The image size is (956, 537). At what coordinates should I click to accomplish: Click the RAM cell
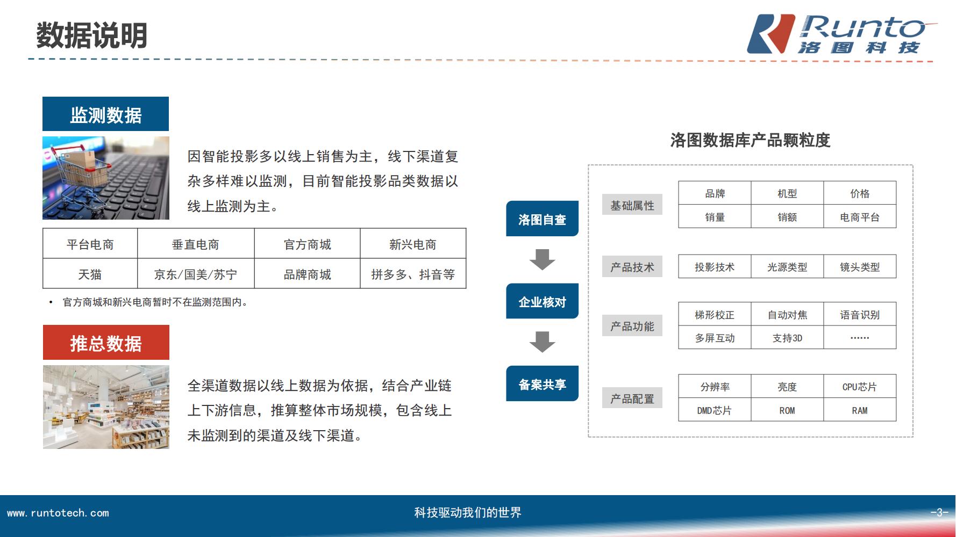[x=860, y=410]
